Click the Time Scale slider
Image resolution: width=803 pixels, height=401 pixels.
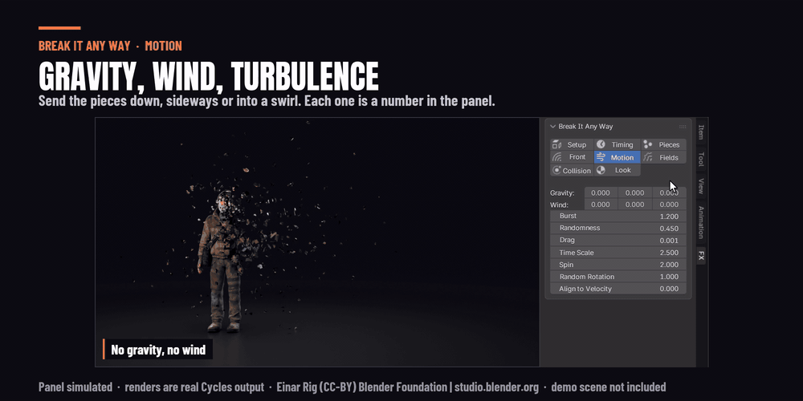[618, 253]
